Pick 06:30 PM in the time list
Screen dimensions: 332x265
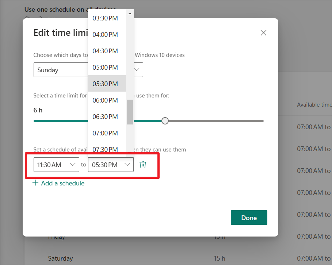click(107, 117)
